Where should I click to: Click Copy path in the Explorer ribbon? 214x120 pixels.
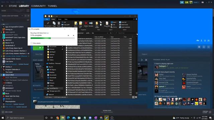pos(66,25)
